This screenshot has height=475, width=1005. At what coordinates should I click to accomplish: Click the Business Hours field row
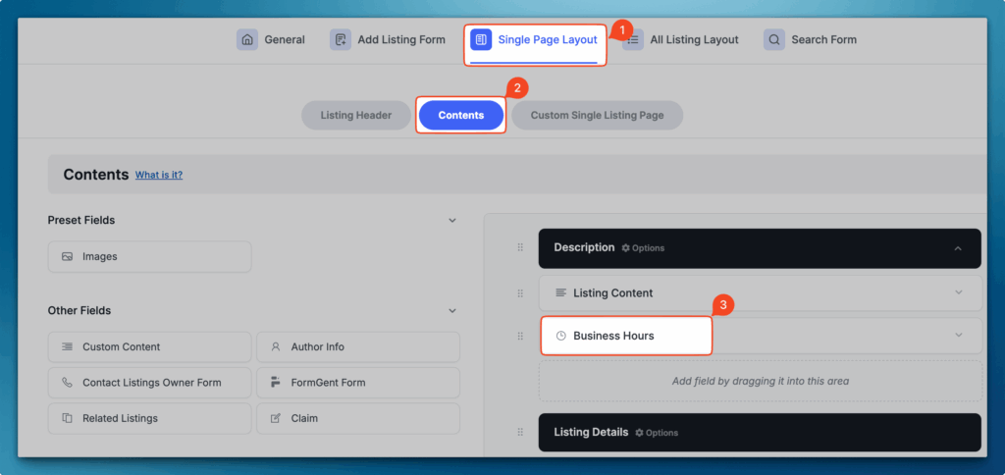[x=626, y=336]
